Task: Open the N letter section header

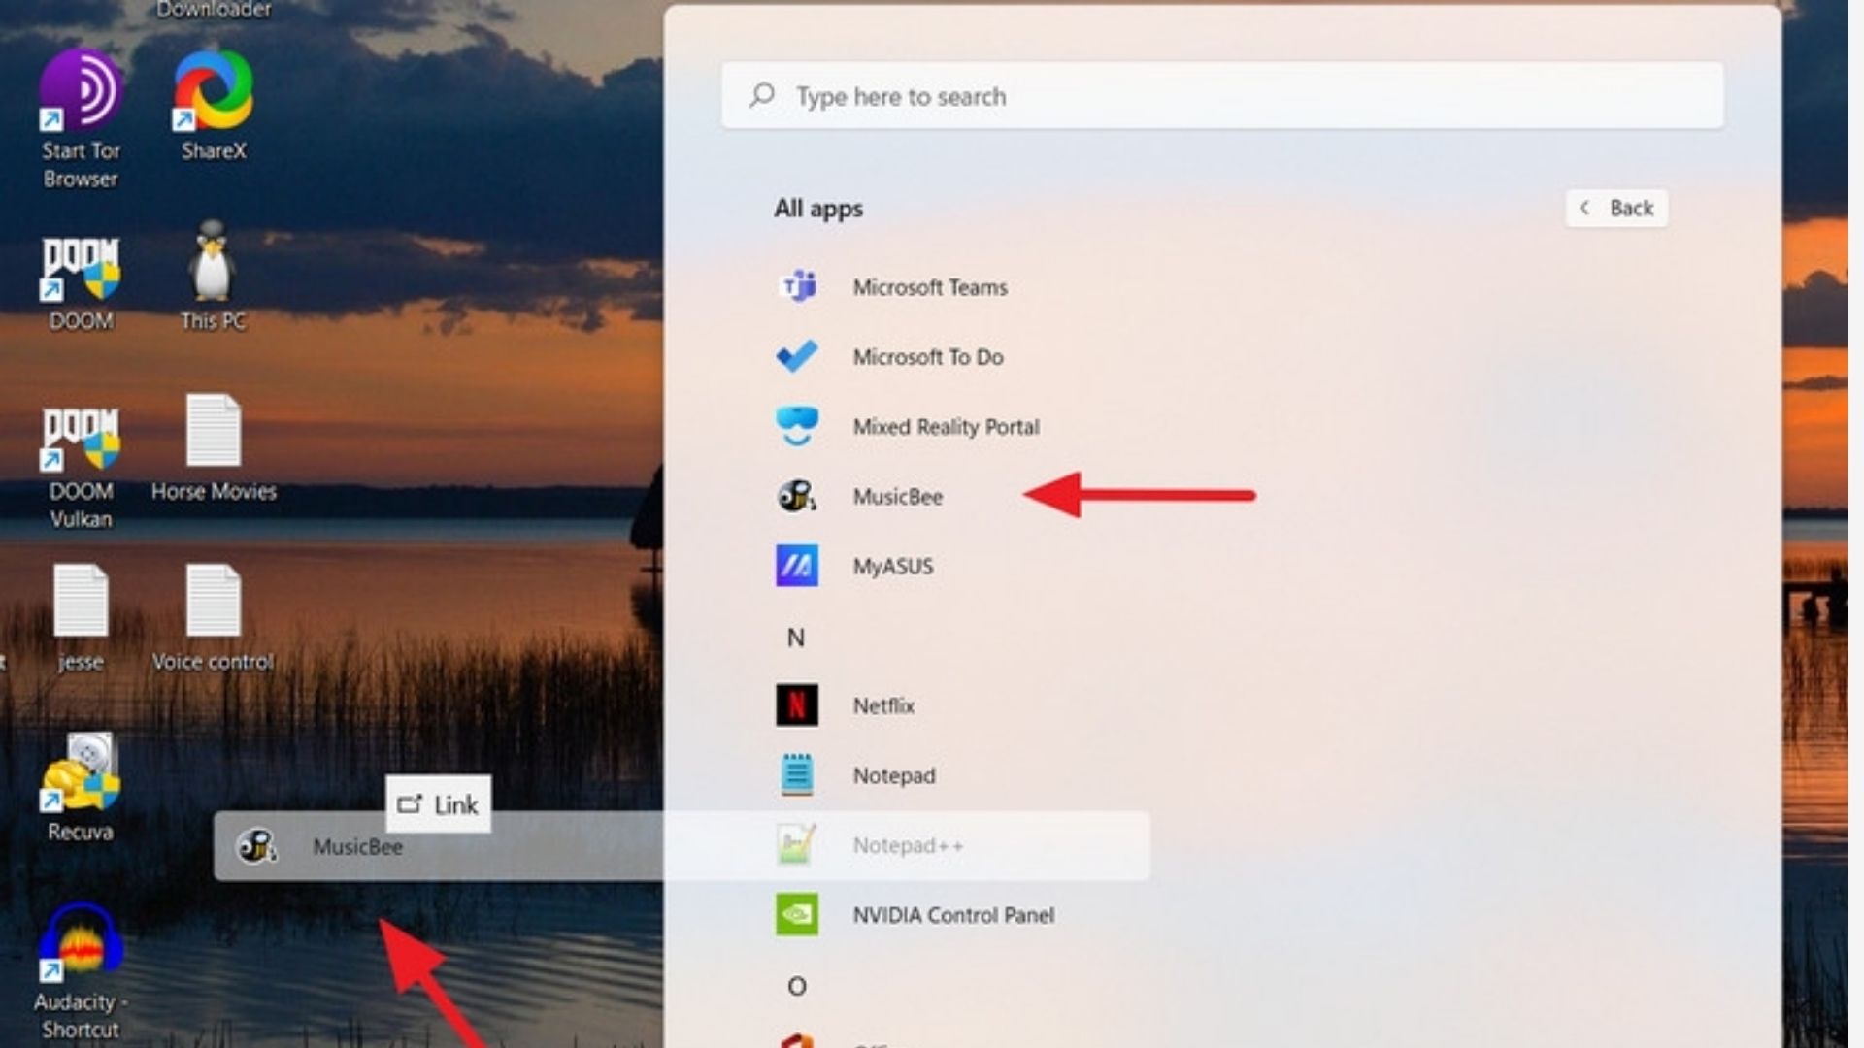Action: (796, 638)
